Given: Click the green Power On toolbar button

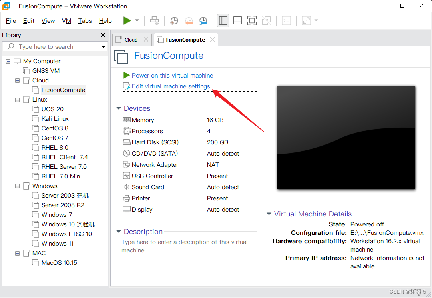Looking at the screenshot, I should pos(127,21).
